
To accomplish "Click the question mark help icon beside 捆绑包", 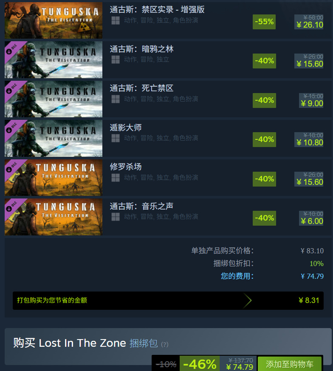I will click(165, 344).
